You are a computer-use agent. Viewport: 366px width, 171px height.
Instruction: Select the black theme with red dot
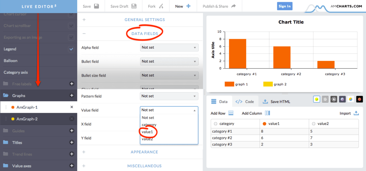[x=360, y=99]
